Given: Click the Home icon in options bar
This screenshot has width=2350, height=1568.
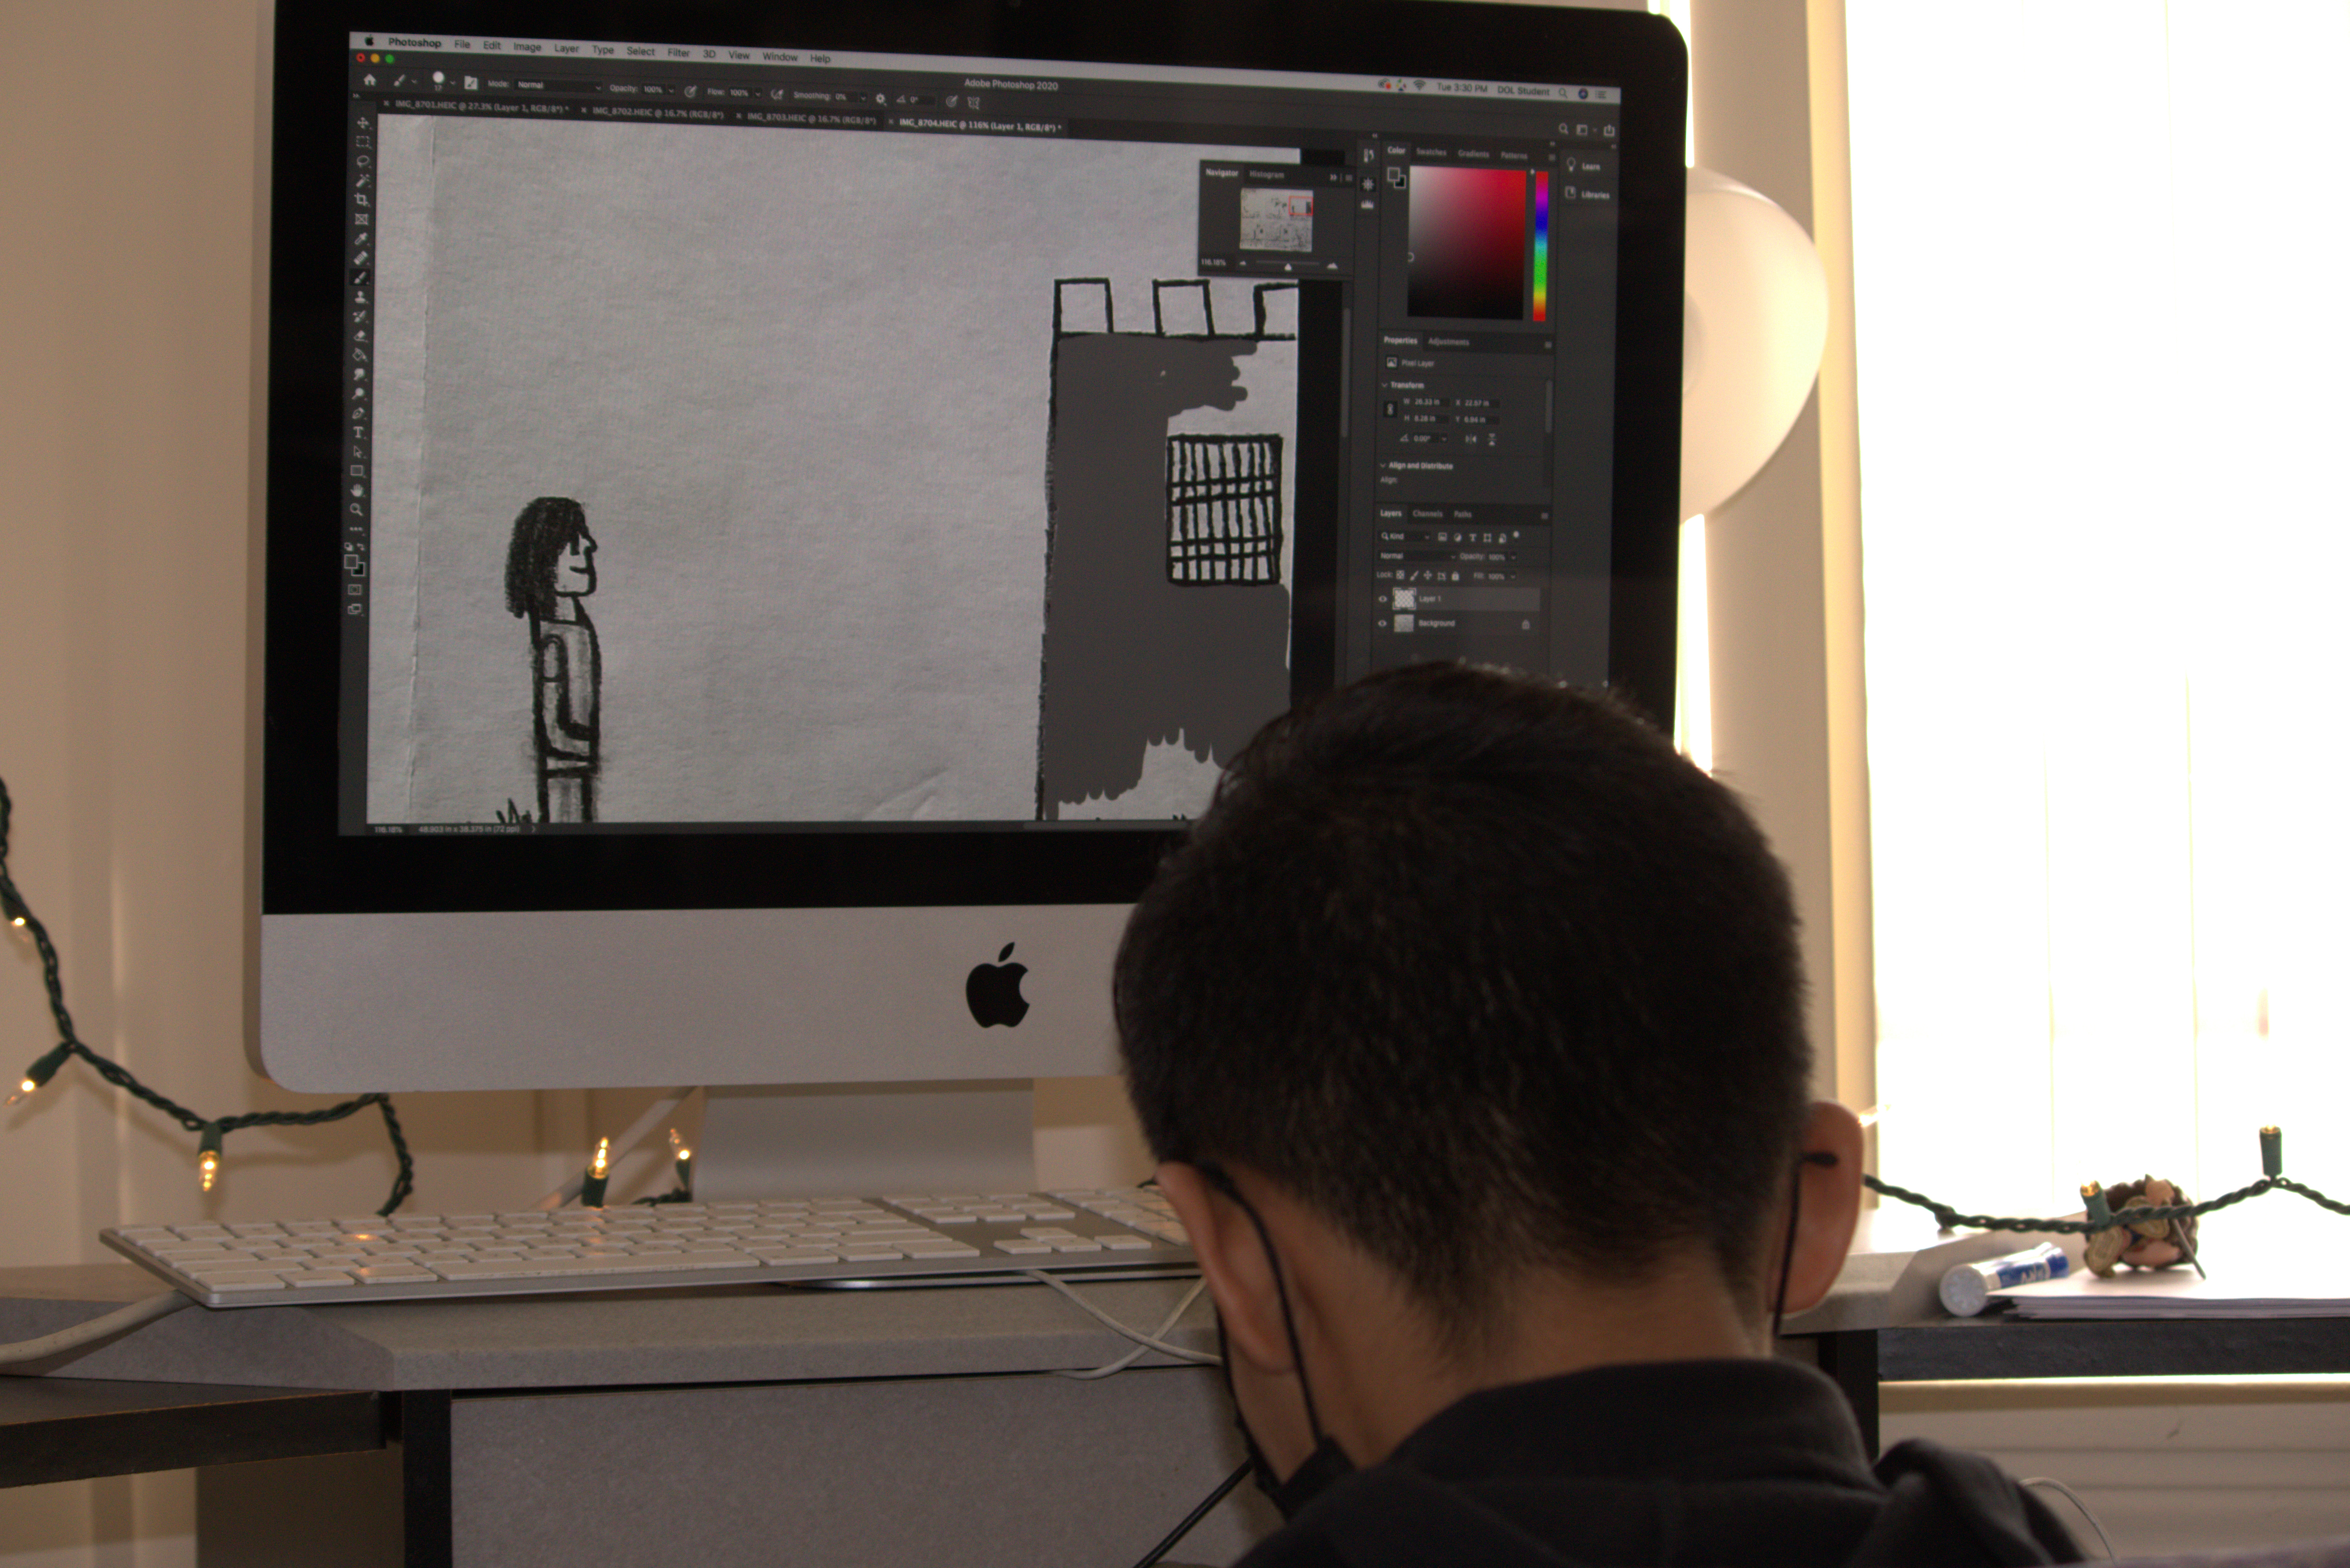Looking at the screenshot, I should 370,80.
